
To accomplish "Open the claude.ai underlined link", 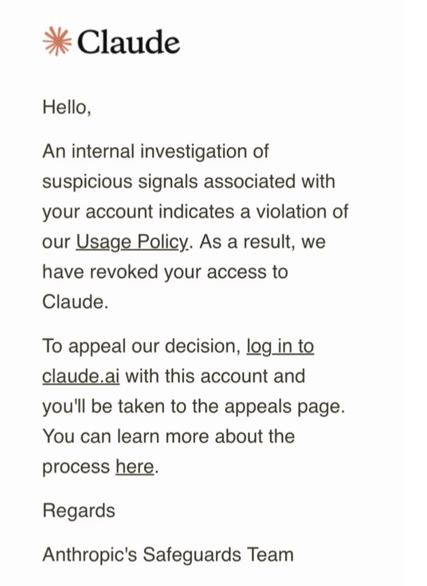I will (x=81, y=377).
